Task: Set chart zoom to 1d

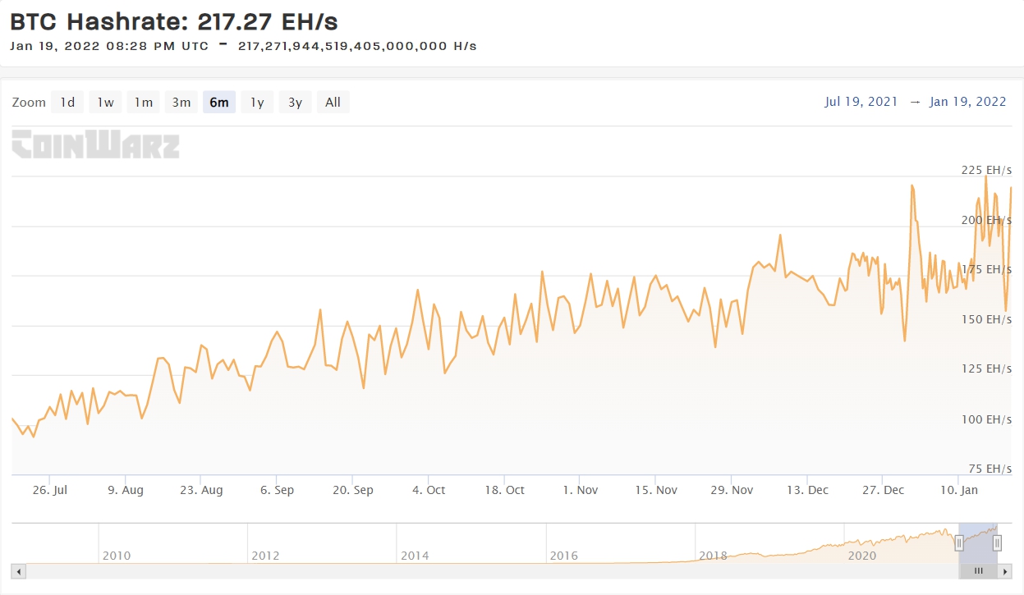Action: 67,102
